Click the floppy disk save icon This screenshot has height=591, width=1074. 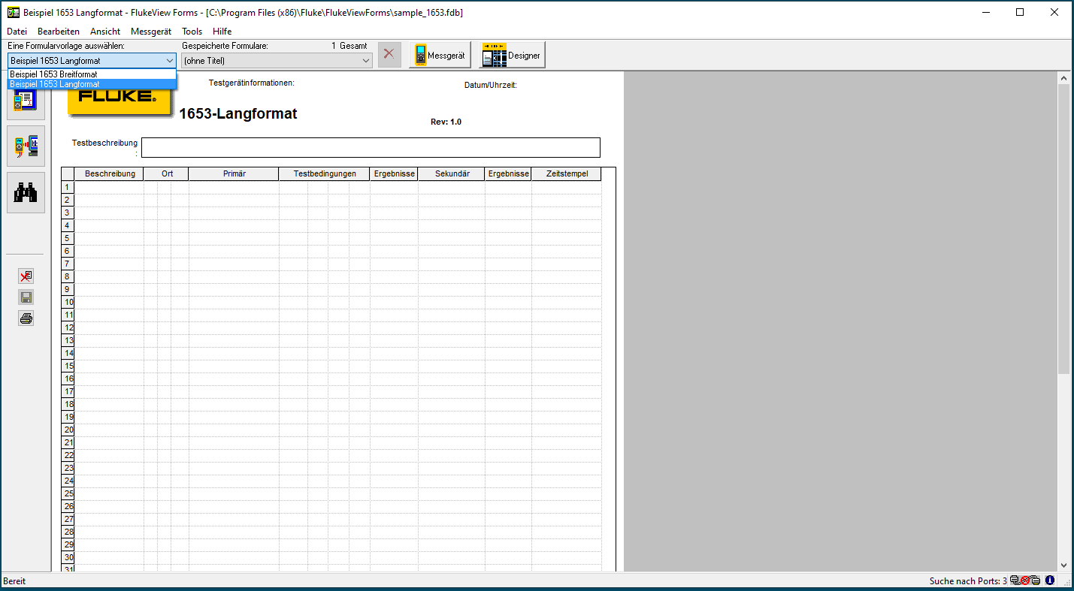click(x=26, y=297)
